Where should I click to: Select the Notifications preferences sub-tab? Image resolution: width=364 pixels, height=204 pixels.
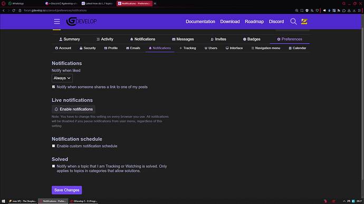click(x=160, y=48)
